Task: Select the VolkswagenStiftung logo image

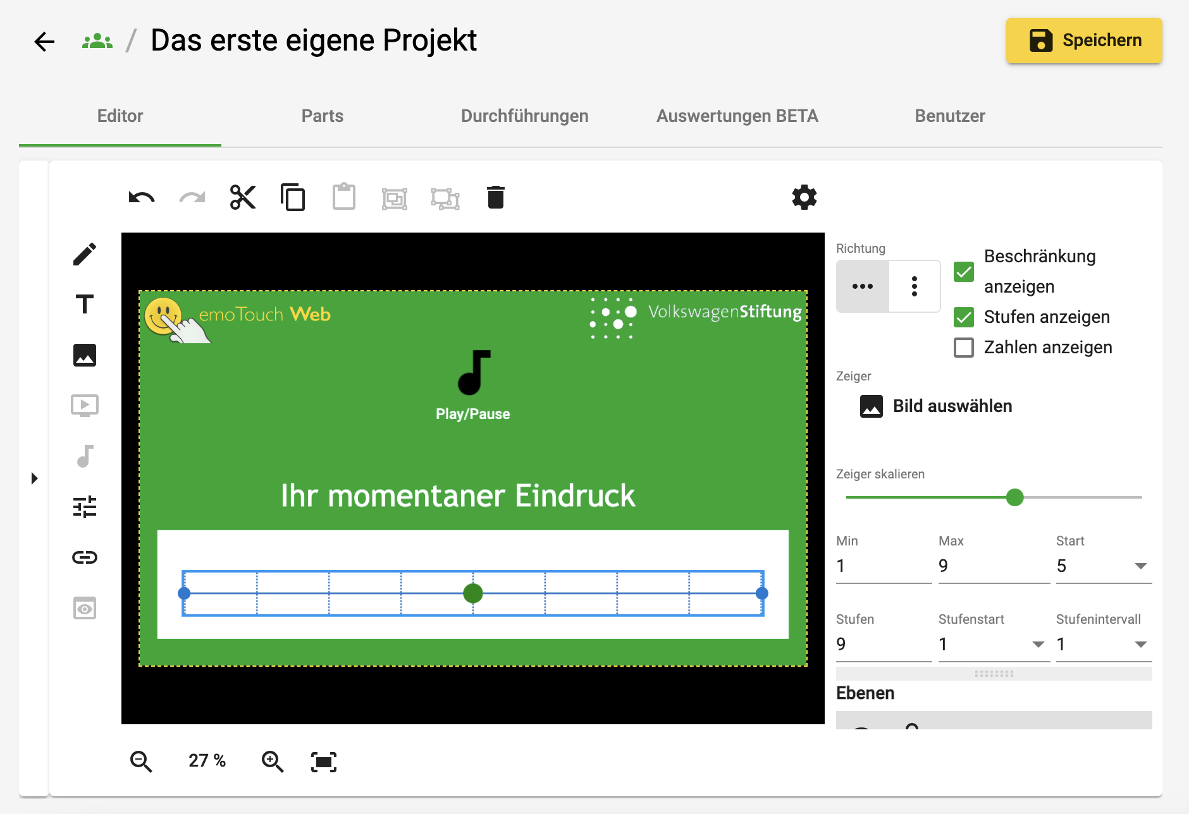Action: [x=696, y=318]
